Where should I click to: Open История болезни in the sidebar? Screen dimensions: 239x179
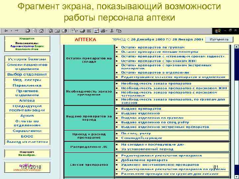(27, 59)
